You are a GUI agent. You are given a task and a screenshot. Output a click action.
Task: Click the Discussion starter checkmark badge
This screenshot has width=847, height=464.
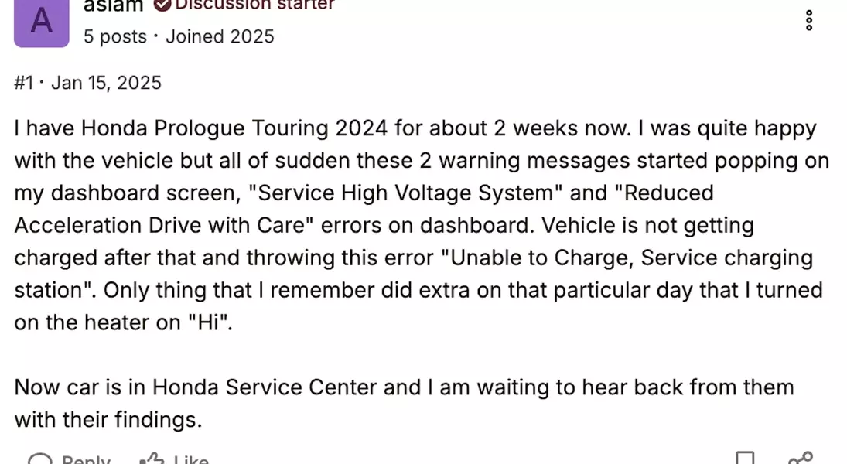(162, 5)
